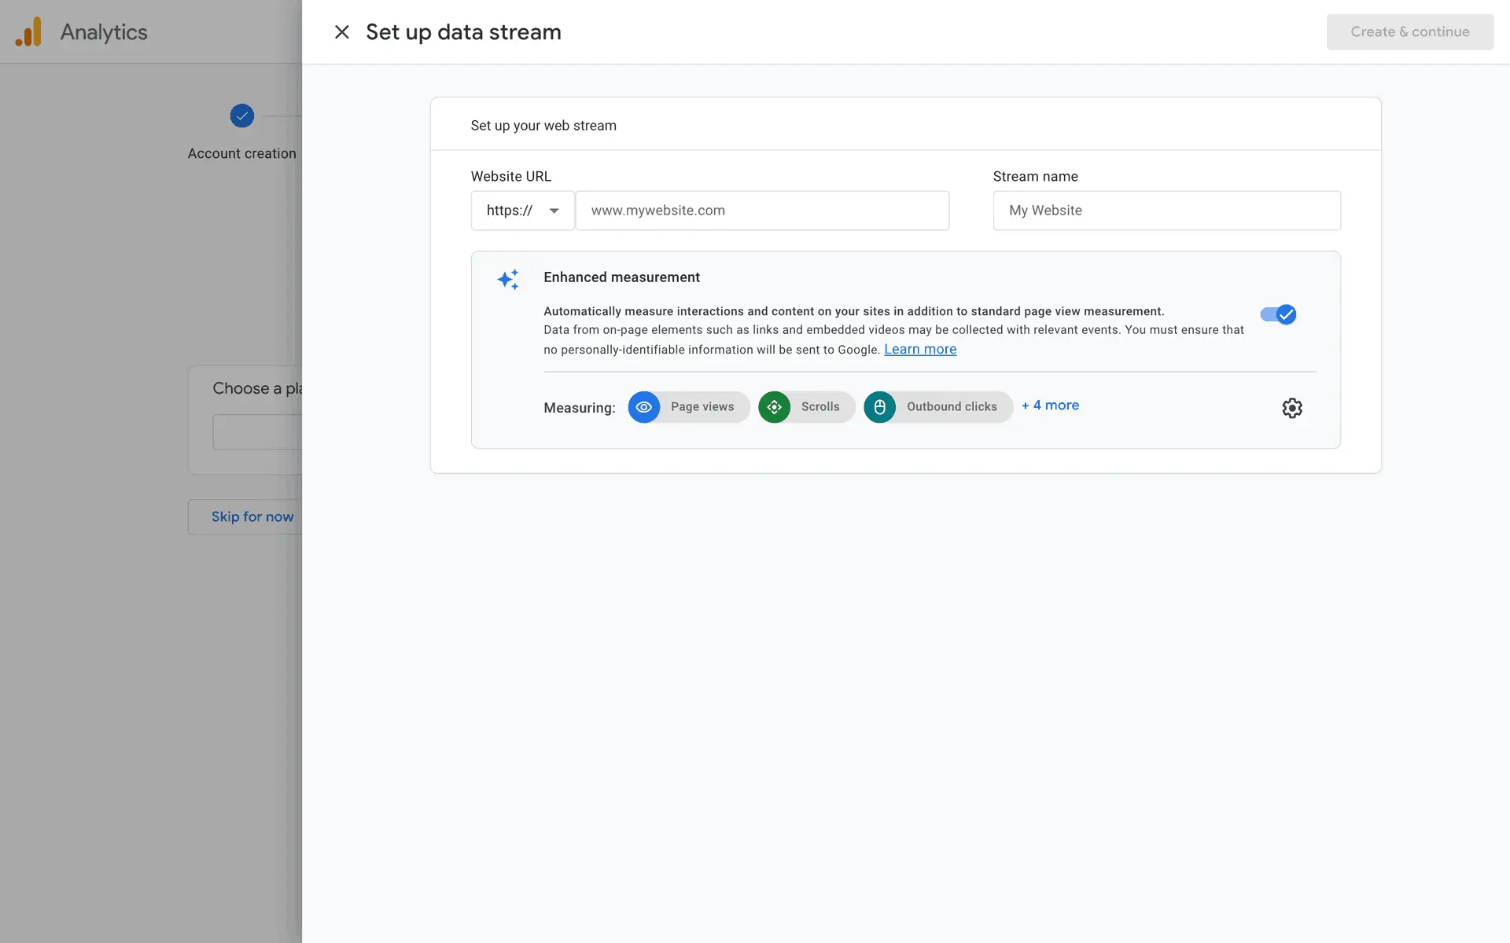The height and width of the screenshot is (943, 1510).
Task: Click the Page views eye icon
Action: (x=643, y=407)
